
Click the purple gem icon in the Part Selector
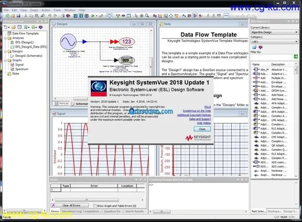point(261,47)
